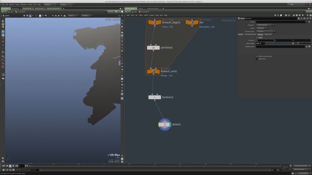Click the Spread Angle value field
The image size is (312, 175).
pyautogui.click(x=260, y=43)
